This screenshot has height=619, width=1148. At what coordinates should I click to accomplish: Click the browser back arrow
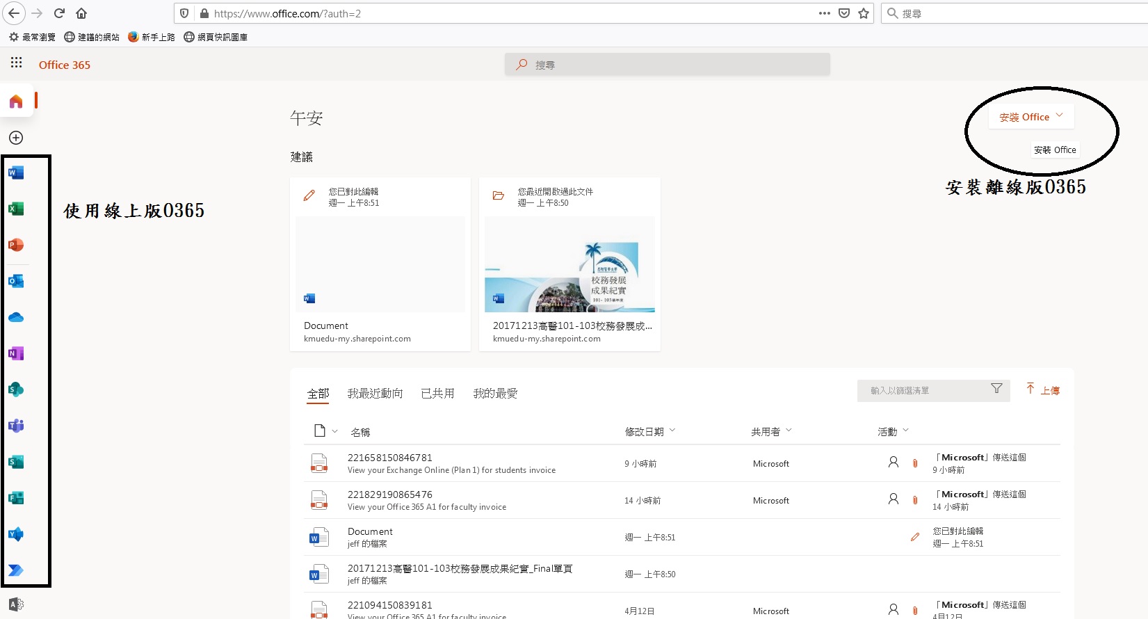pos(14,13)
